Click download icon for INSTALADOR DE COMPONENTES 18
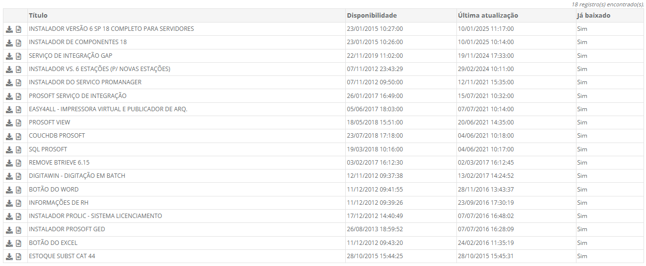646x266 pixels. point(9,43)
